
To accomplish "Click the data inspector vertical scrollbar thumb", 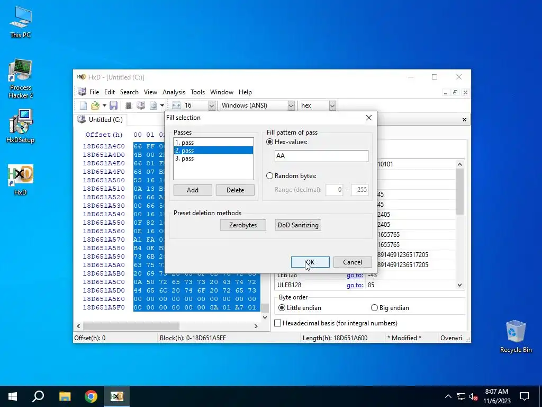I will (459, 192).
